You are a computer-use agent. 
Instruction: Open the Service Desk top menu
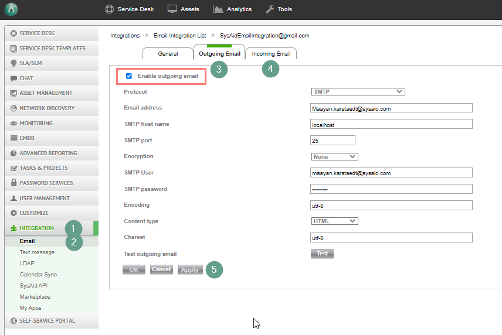point(130,9)
